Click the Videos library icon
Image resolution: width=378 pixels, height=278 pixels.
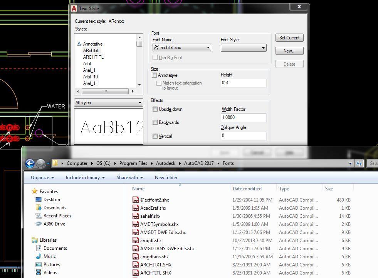coord(39,273)
